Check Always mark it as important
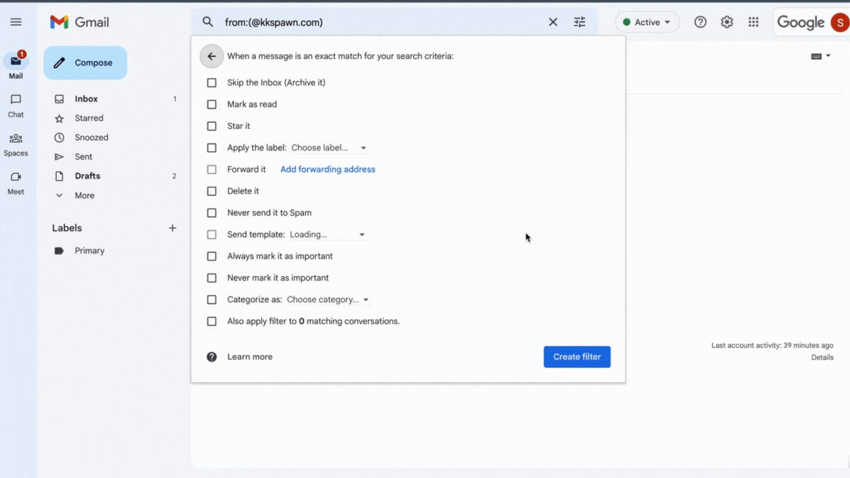Screen dimensions: 850x478 tap(212, 257)
